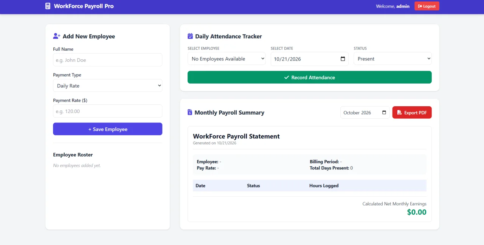This screenshot has height=245, width=484.
Task: Click the calendar-check icon beside Daily Attendance Tracker
Action: 190,36
